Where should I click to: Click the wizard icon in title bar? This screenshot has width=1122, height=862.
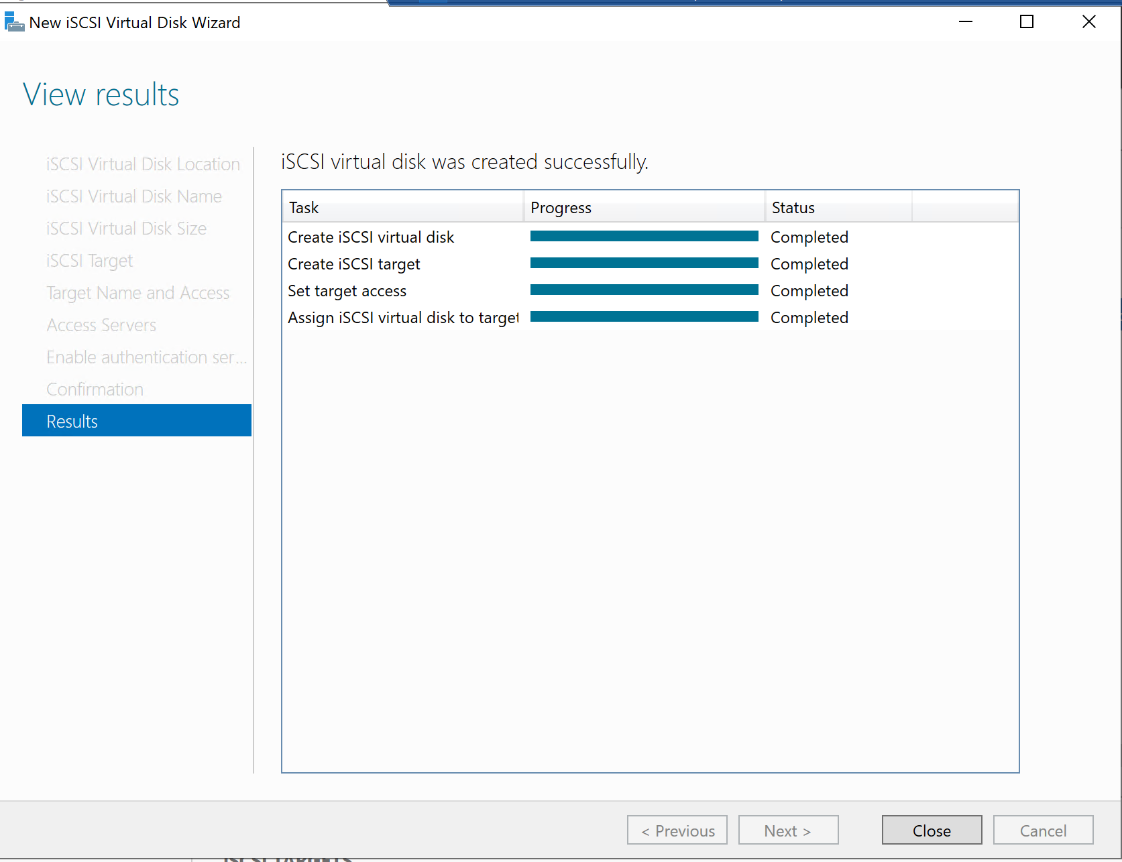(14, 22)
